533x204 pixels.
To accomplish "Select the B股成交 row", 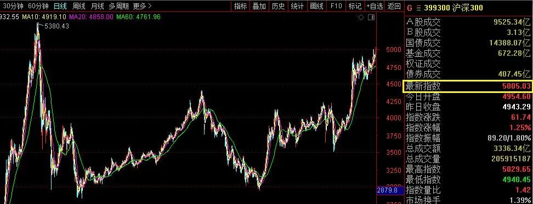I will [x=468, y=32].
